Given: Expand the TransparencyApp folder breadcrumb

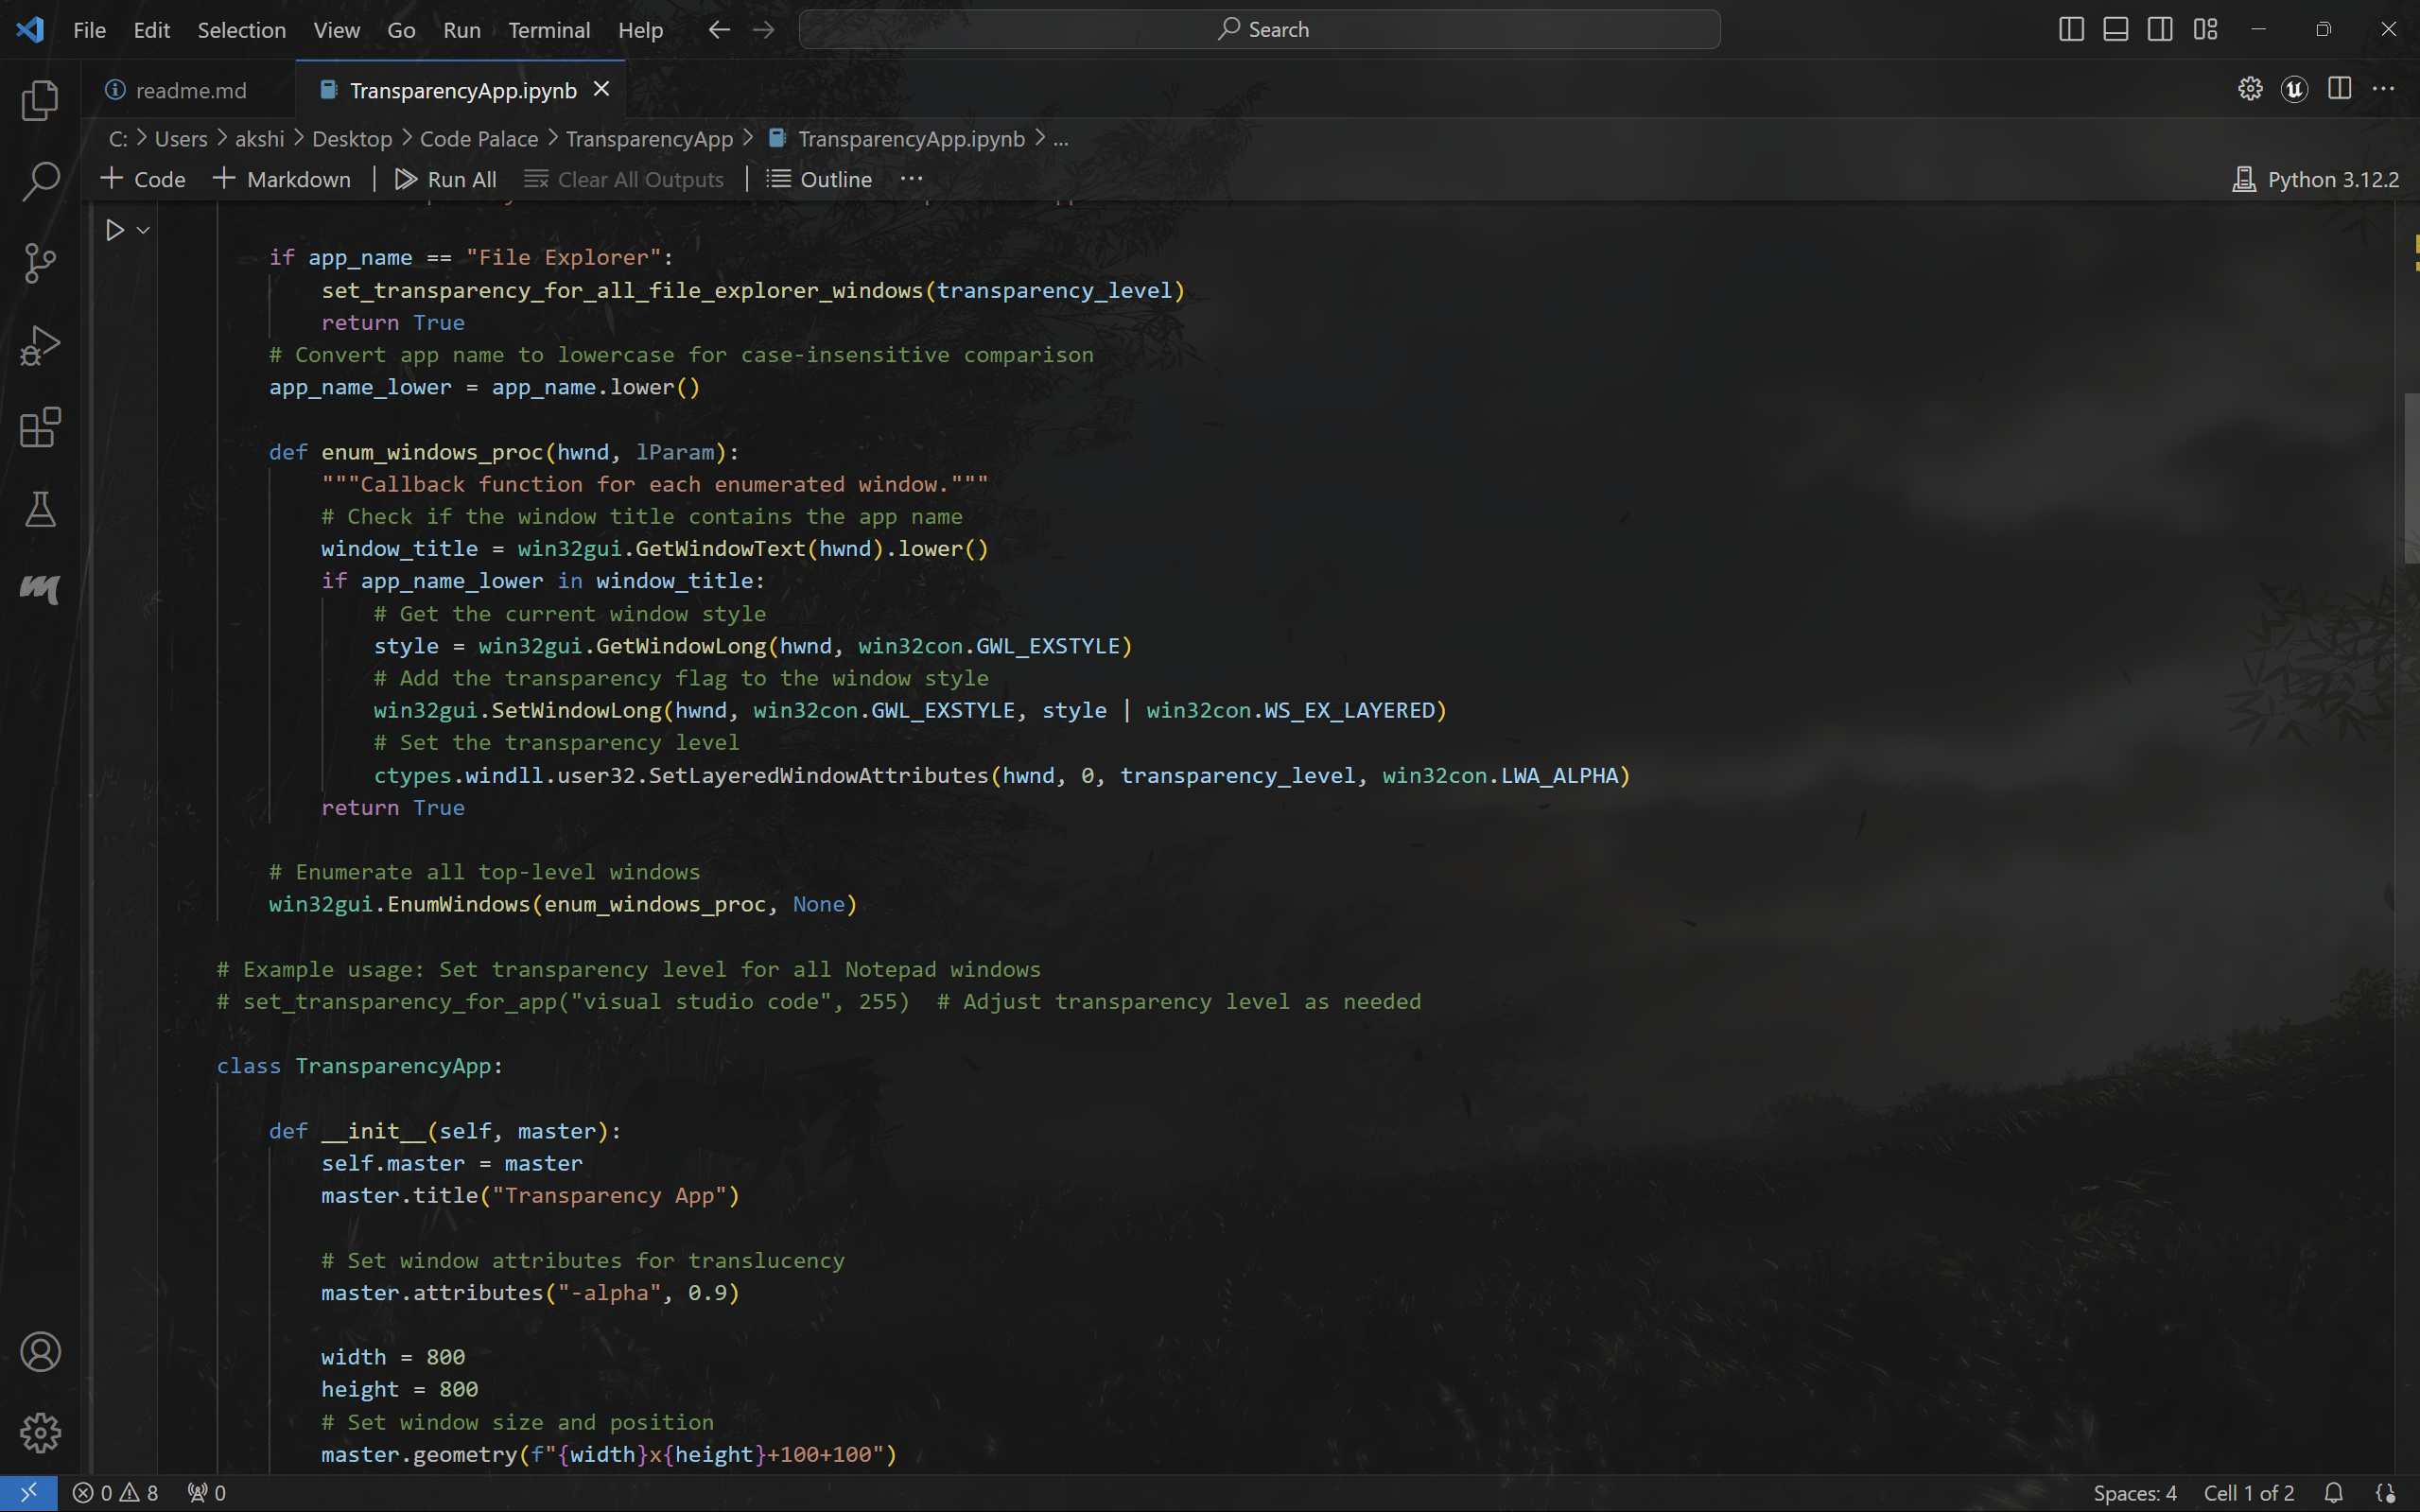Looking at the screenshot, I should [x=649, y=139].
